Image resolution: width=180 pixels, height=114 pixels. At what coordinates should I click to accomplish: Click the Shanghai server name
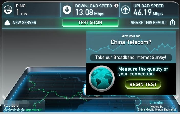click(156, 102)
